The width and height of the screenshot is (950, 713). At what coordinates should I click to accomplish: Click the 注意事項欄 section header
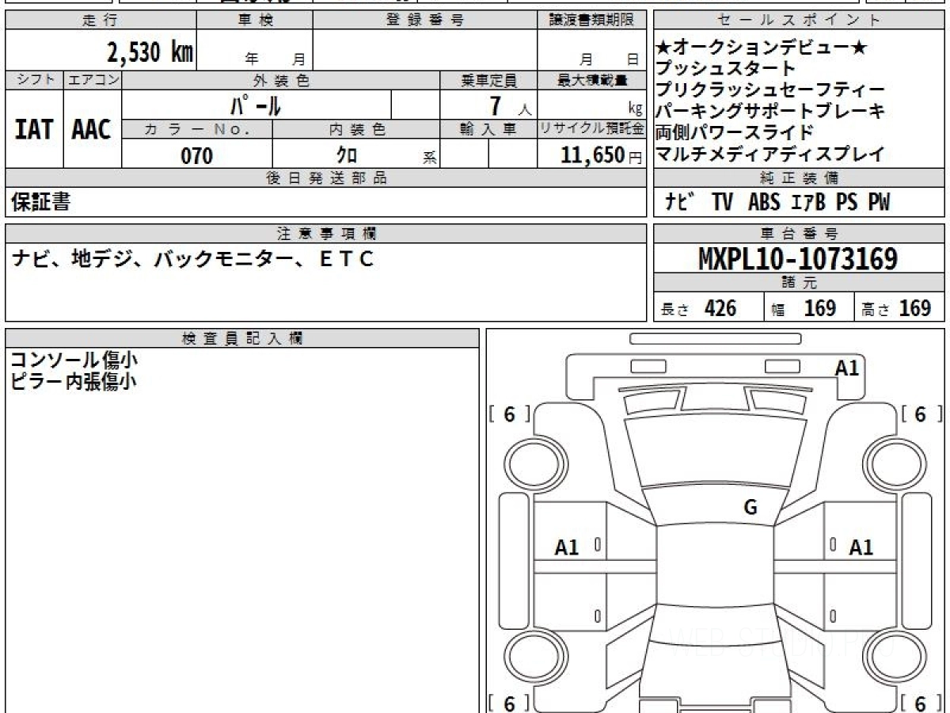(x=325, y=233)
